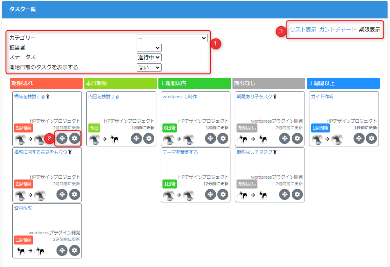Click the 1週間前 deadline badge
This screenshot has width=390, height=267.
23,240
